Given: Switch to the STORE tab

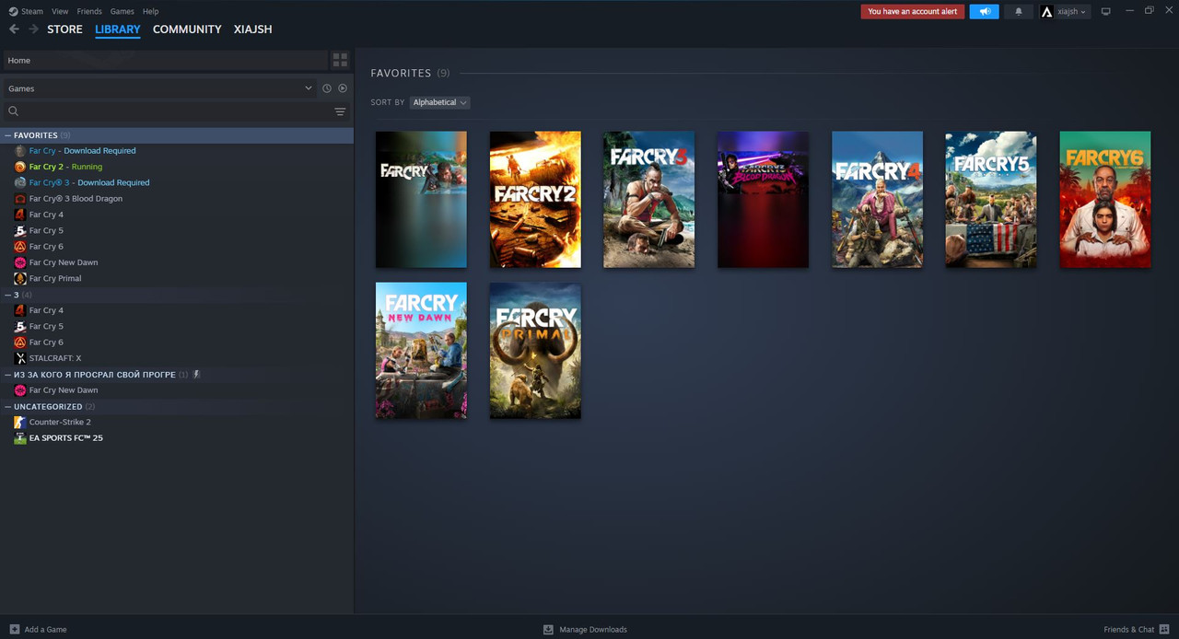Looking at the screenshot, I should pos(64,29).
